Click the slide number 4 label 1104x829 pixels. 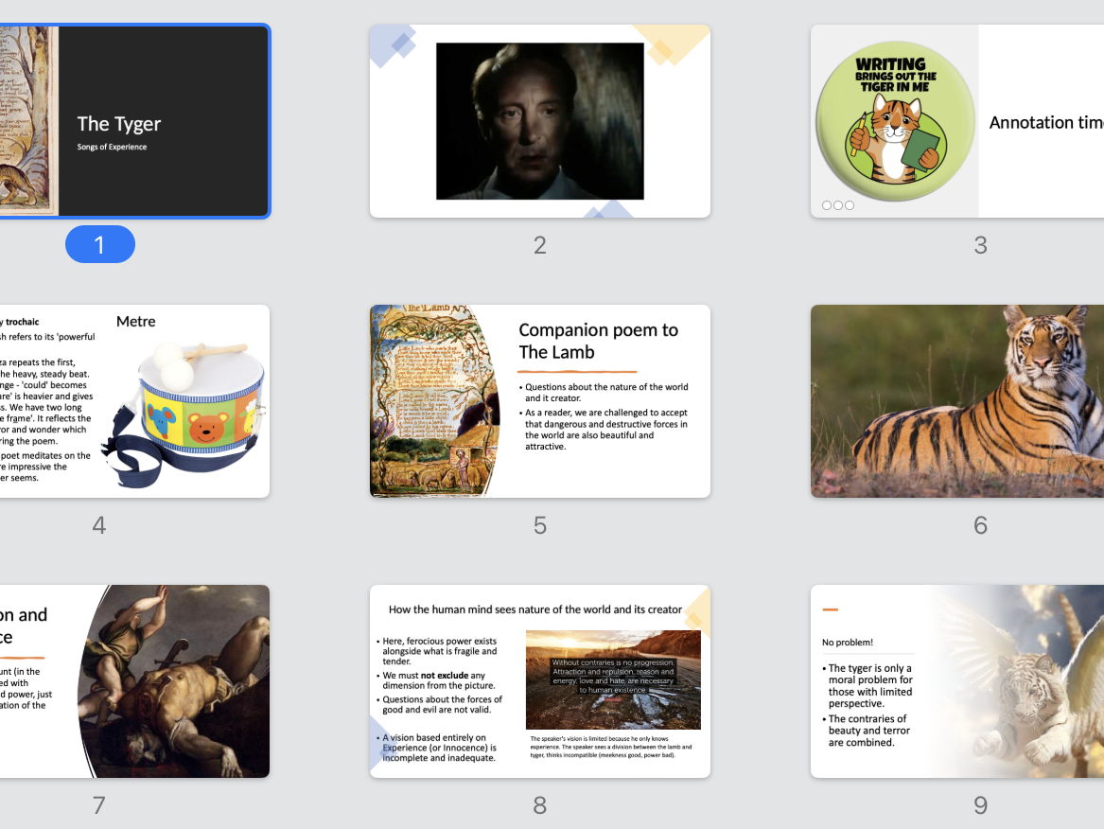click(x=99, y=524)
